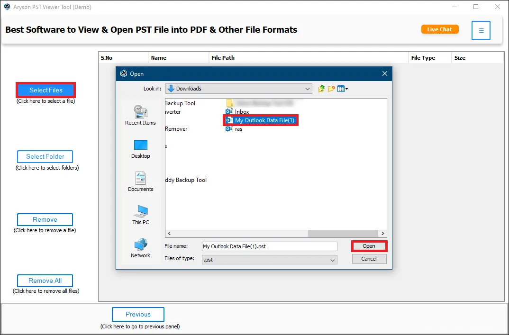This screenshot has width=509, height=335.
Task: Click the Select Files button
Action: pos(46,90)
